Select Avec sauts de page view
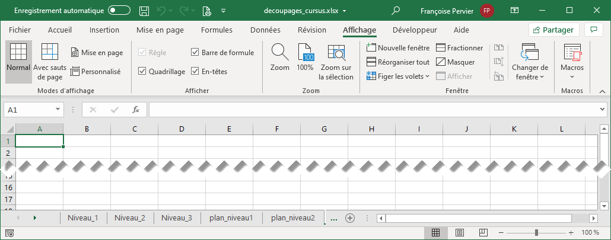This screenshot has width=611, height=240. (x=49, y=62)
